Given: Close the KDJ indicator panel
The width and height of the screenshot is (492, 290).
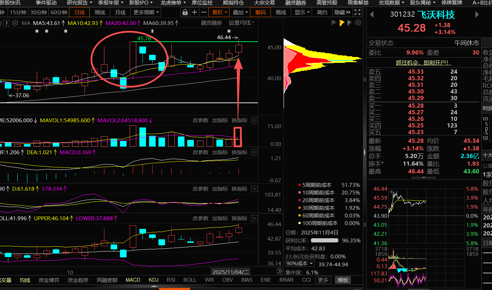Looking at the screenshot, I should coord(254,189).
